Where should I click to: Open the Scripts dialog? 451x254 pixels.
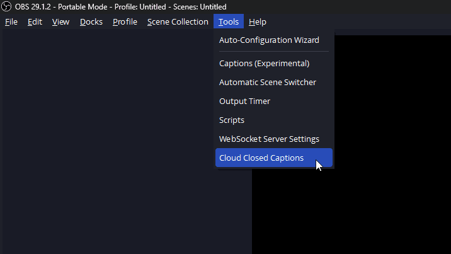tap(232, 120)
